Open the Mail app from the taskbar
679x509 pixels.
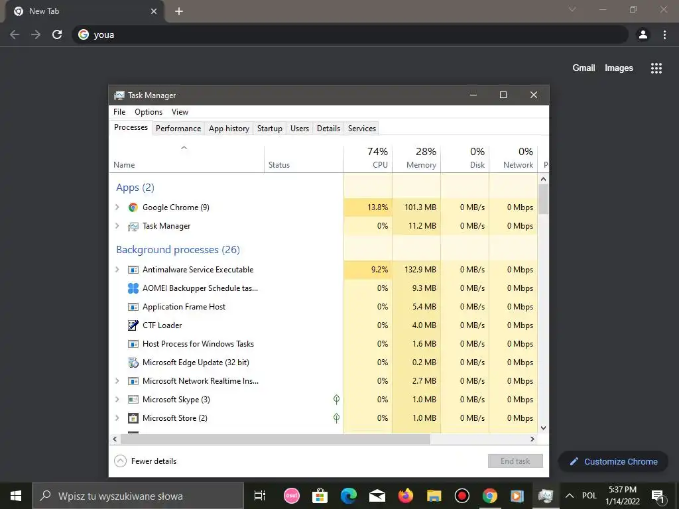coord(377,496)
